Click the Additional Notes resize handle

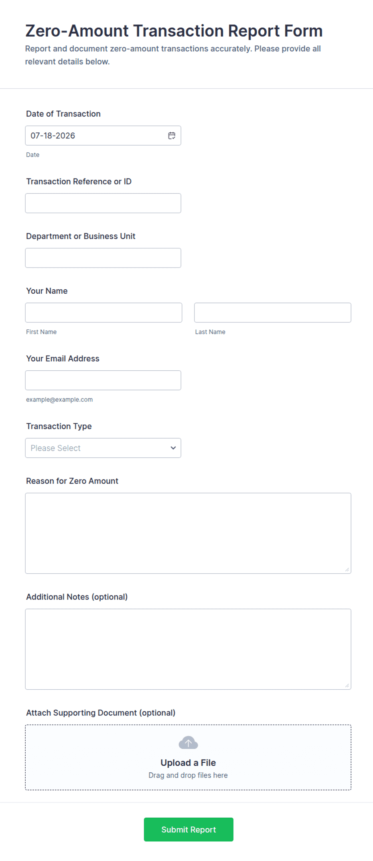tap(347, 686)
